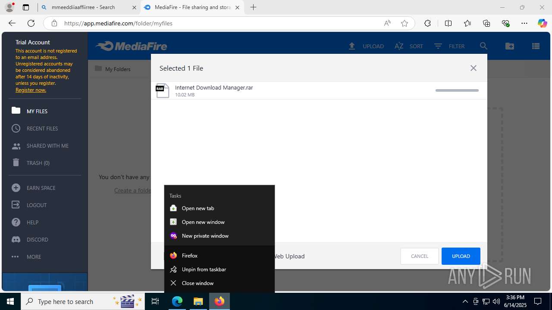The image size is (552, 310).
Task: Switch to mmeeddiiaaffiirree Search tab
Action: (x=89, y=7)
